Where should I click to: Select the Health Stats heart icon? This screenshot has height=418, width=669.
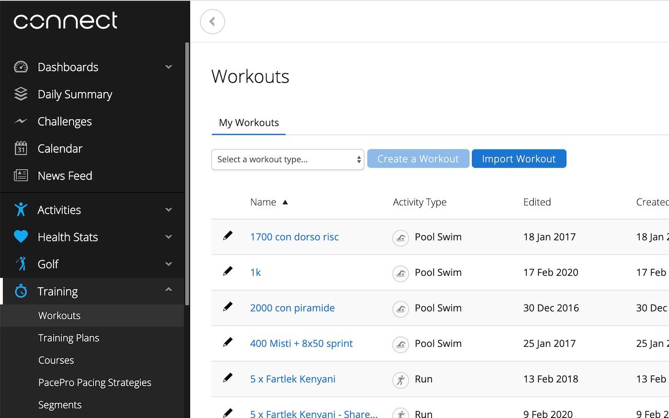[20, 237]
